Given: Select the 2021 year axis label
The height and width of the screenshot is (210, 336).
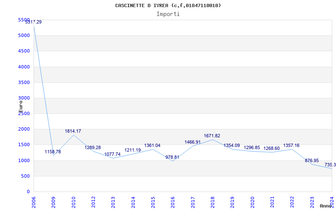Looking at the screenshot, I should [x=272, y=202].
